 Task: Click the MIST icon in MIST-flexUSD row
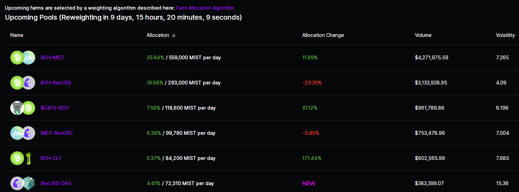click(17, 133)
